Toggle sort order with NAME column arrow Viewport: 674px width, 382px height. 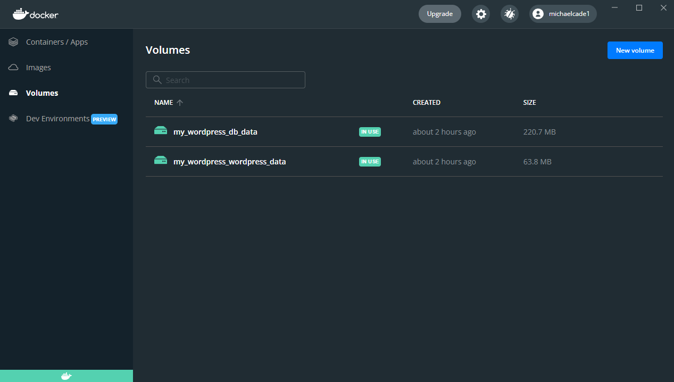tap(180, 103)
